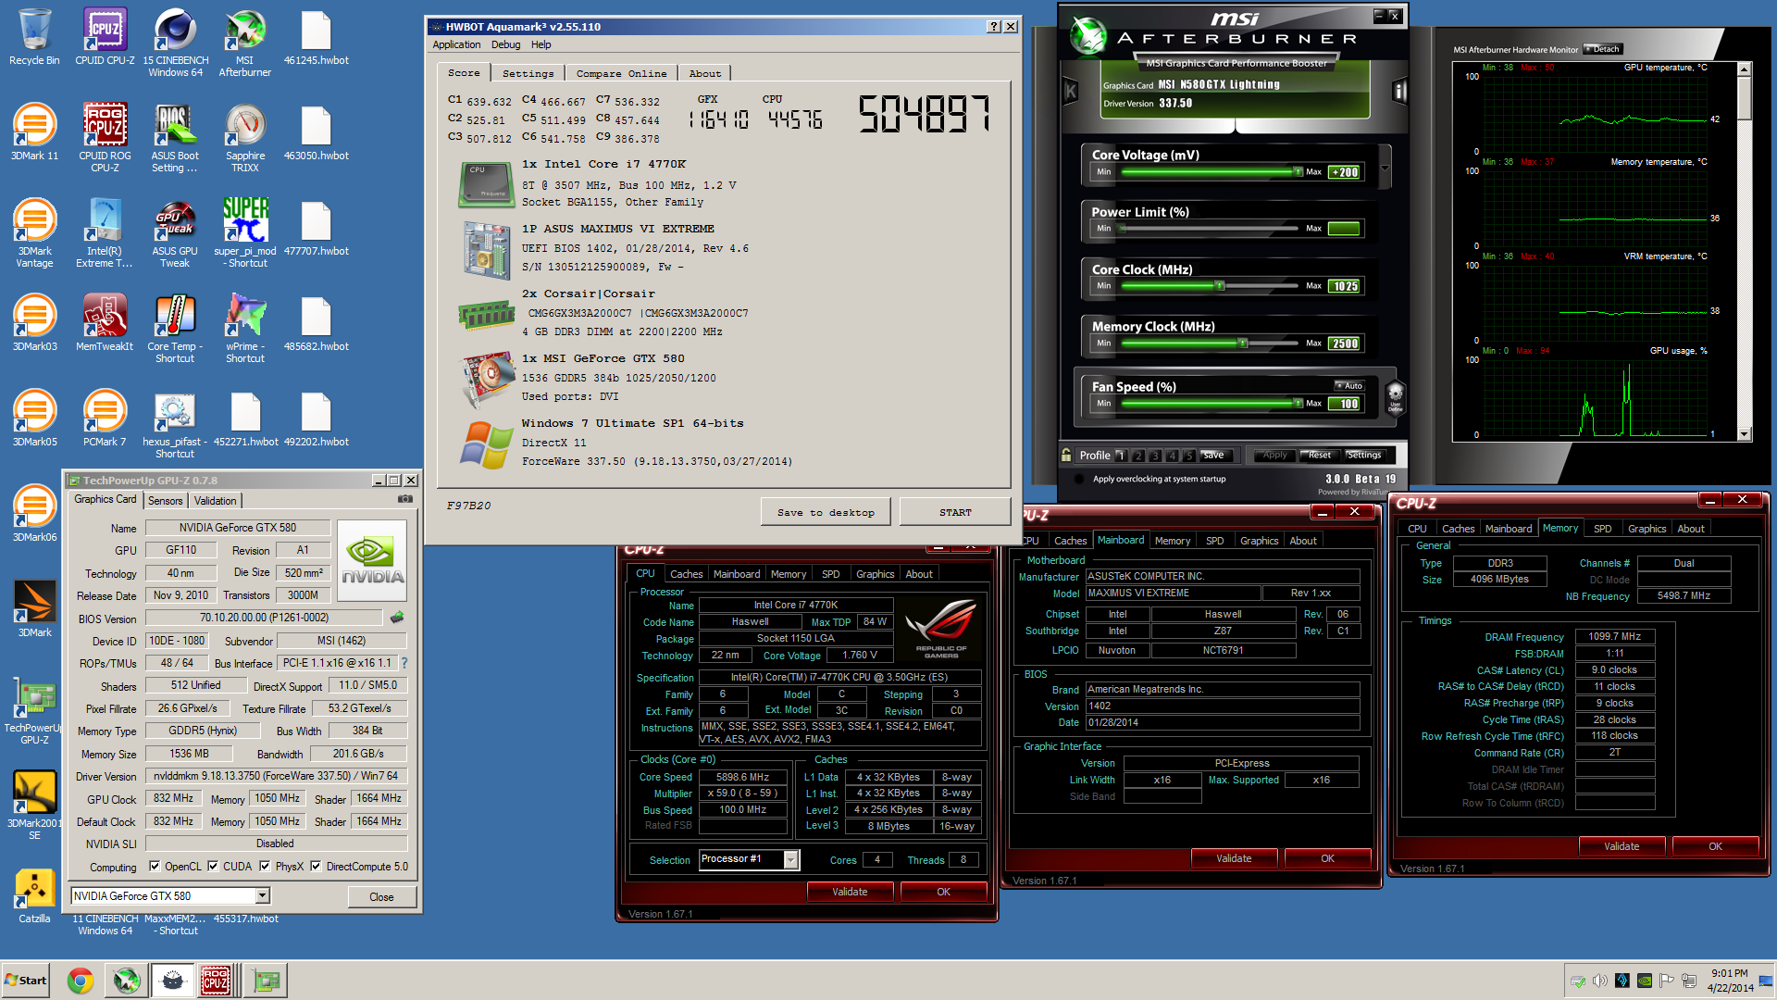Screen dimensions: 1777x1000
Task: Launch MemTweakIt desktop icon
Action: tap(105, 323)
